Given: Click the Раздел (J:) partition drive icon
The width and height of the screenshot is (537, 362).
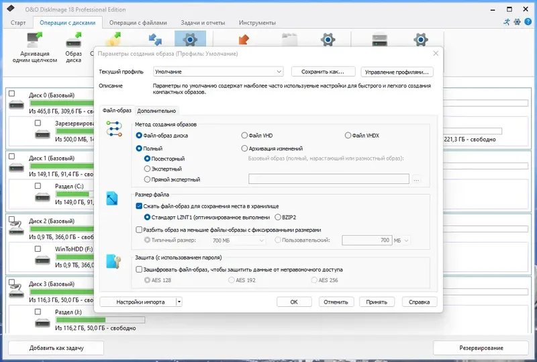Looking at the screenshot, I should coord(42,323).
